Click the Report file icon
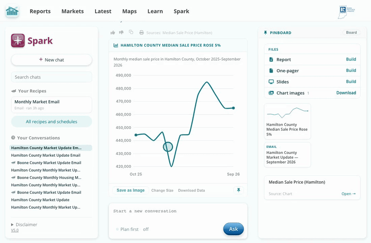This screenshot has width=371, height=243. click(271, 59)
